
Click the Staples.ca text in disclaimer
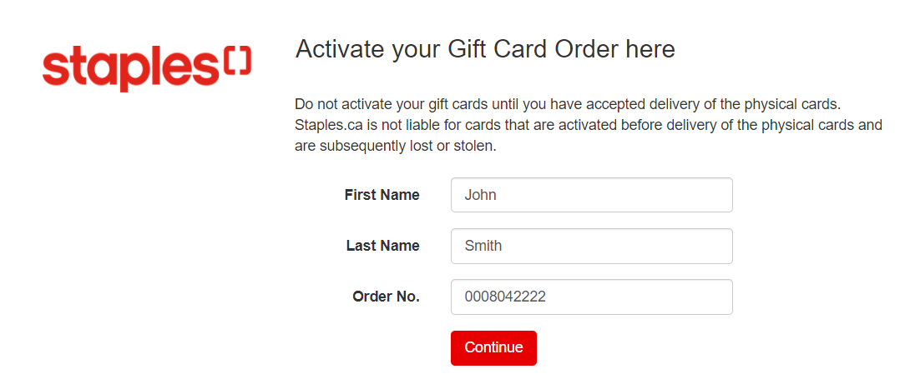(326, 126)
